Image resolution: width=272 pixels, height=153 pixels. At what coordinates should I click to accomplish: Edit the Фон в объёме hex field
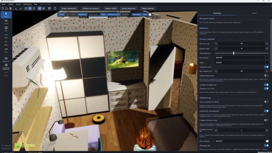240,141
